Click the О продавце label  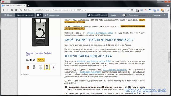coord(25,75)
